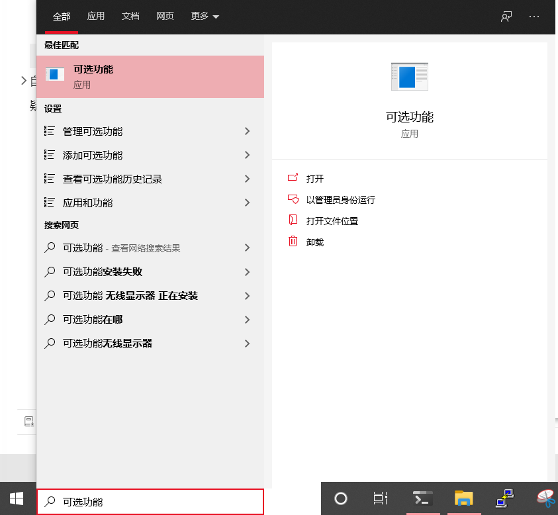Expand the 管理可选功能 result chevron
The width and height of the screenshot is (558, 515).
pyautogui.click(x=248, y=131)
